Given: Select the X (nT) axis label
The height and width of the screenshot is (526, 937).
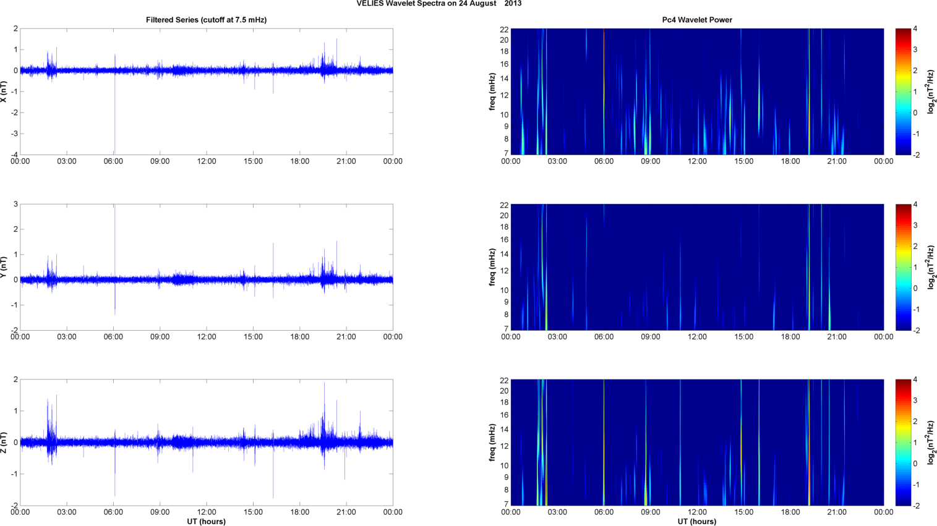Looking at the screenshot, I should coord(4,91).
